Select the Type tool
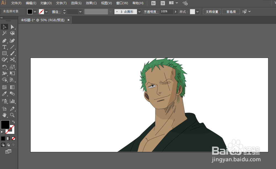This screenshot has width=276, height=169. pos(4,47)
